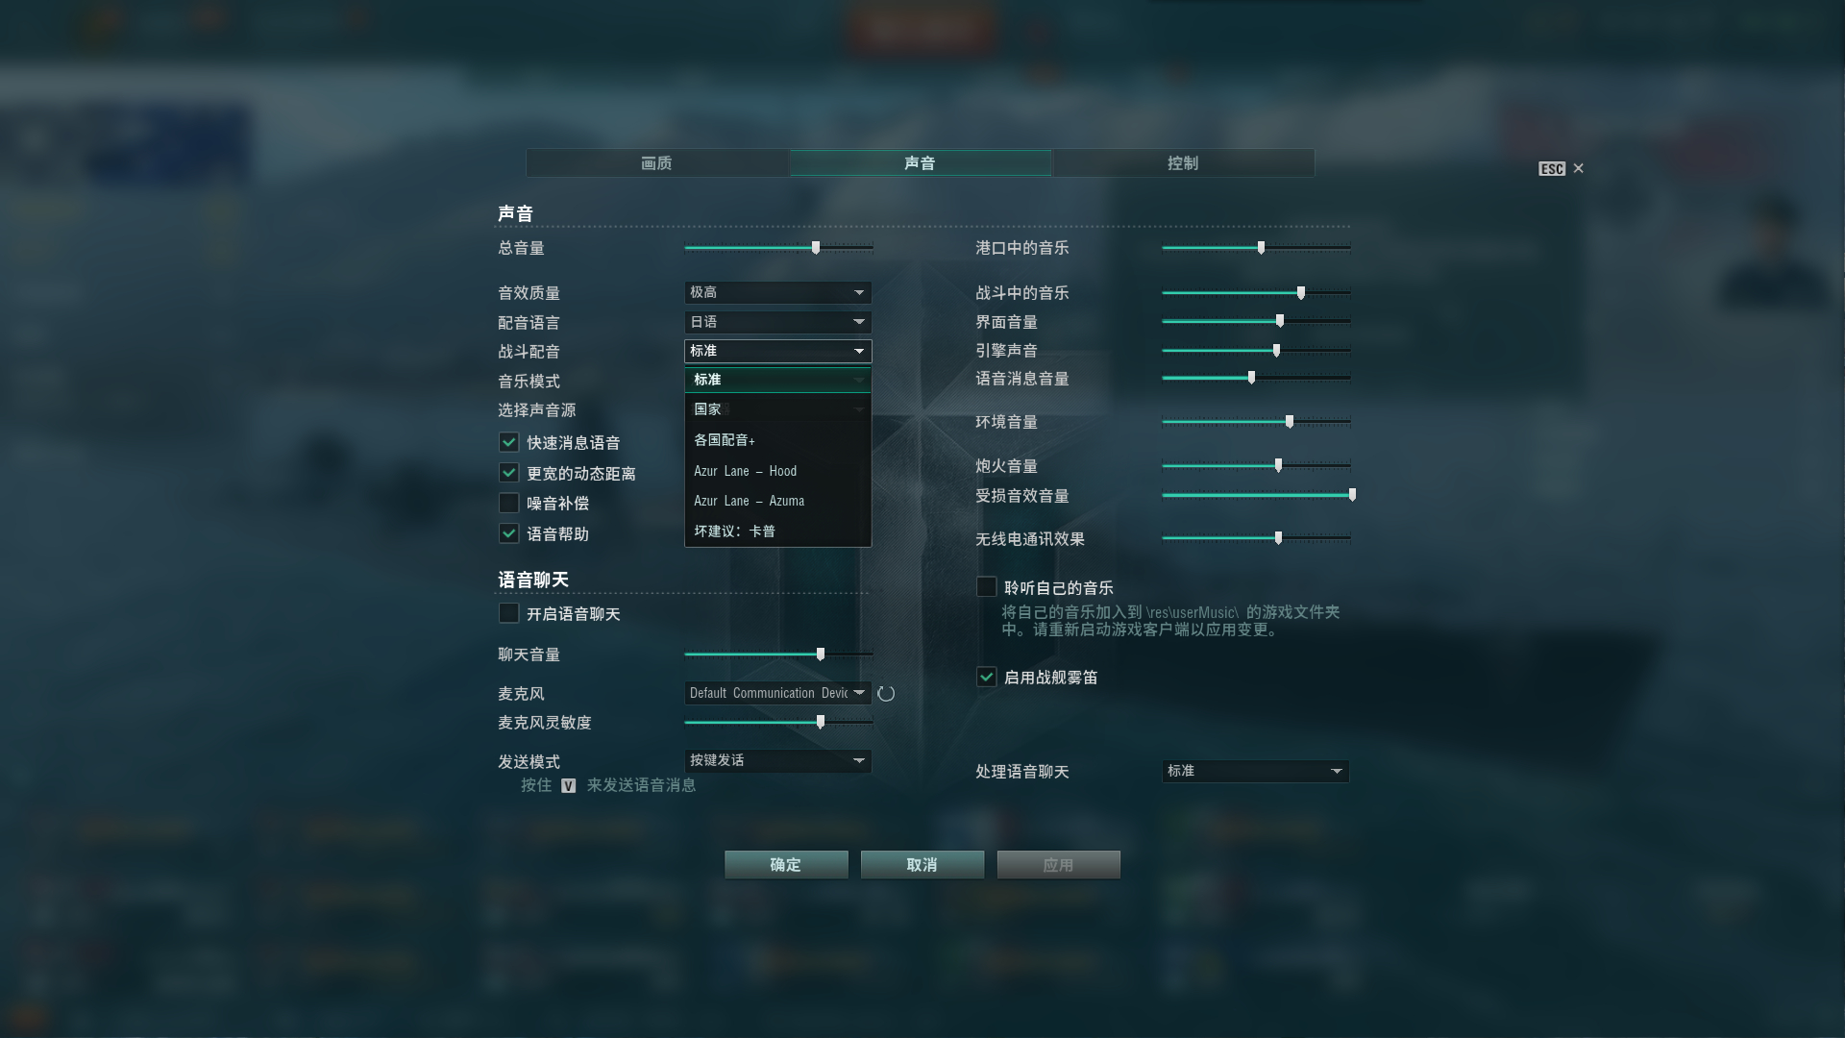Screen dimensions: 1845x1038
Task: Enable 聆听自己的音乐 checkbox
Action: click(x=987, y=587)
